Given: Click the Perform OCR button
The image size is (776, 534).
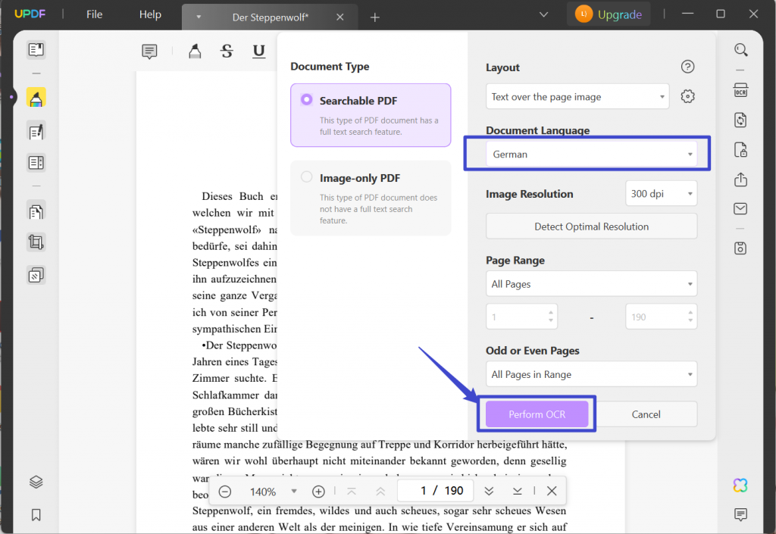Looking at the screenshot, I should pyautogui.click(x=537, y=414).
